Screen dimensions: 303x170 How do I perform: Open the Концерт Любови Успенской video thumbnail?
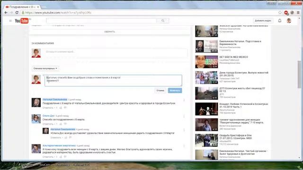pos(206,109)
